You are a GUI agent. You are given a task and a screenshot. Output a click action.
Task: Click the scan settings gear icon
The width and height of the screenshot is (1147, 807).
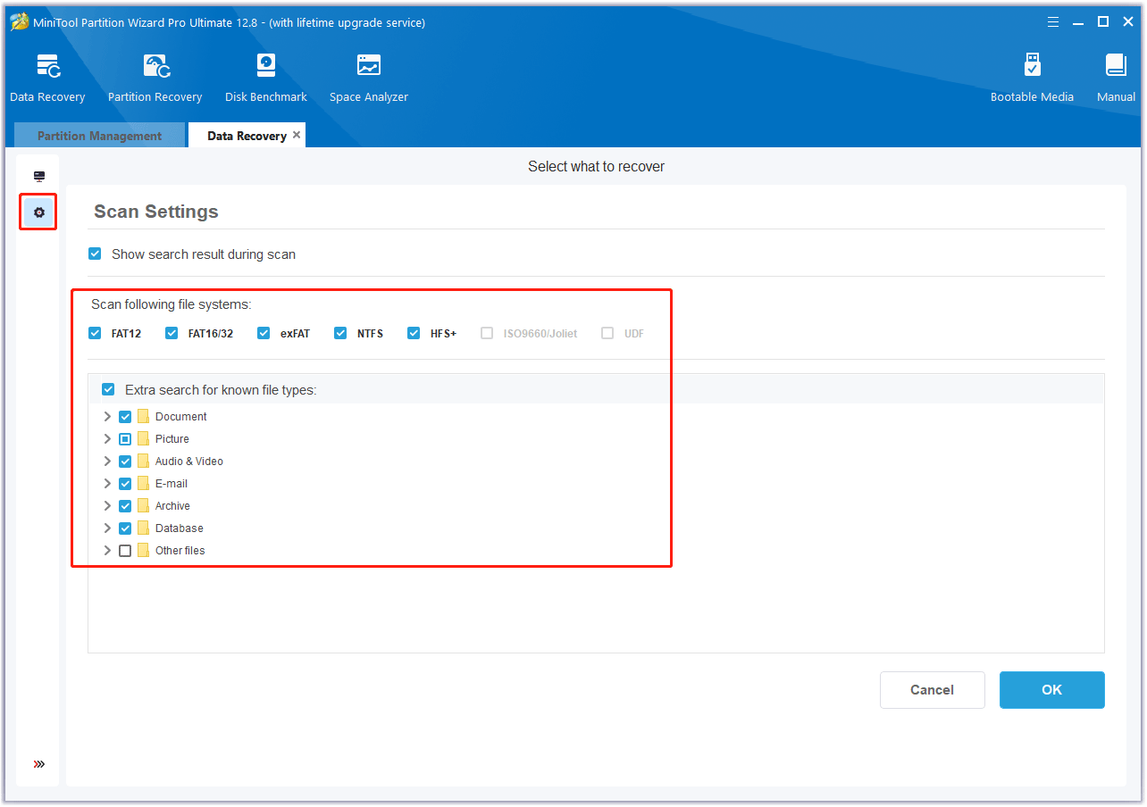pyautogui.click(x=38, y=212)
